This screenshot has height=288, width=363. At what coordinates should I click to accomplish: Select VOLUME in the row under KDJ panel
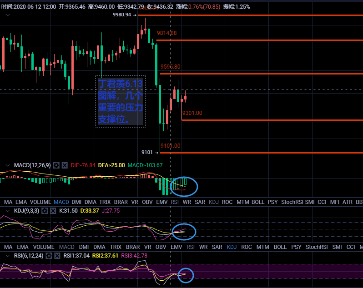(x=44, y=247)
